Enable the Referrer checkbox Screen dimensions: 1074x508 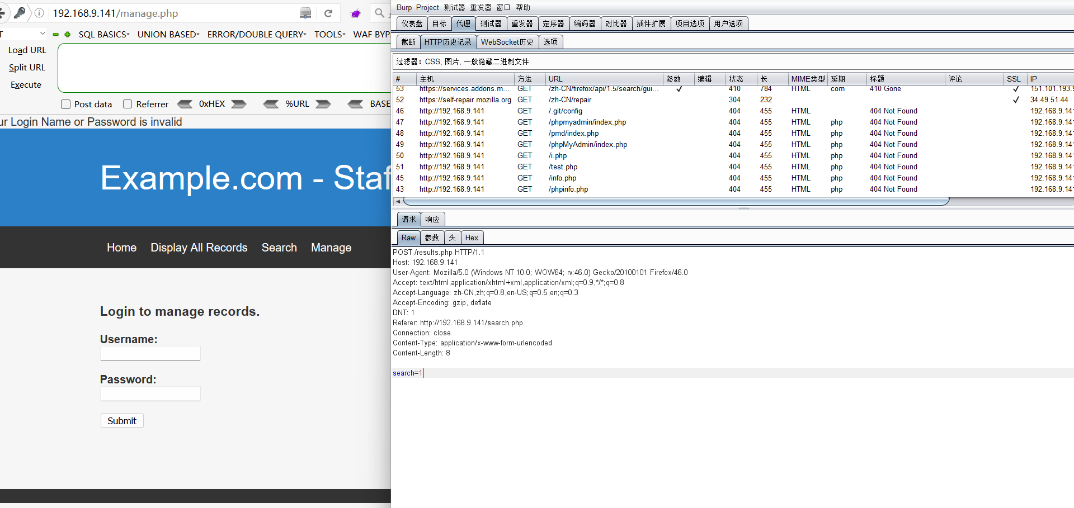tap(128, 104)
